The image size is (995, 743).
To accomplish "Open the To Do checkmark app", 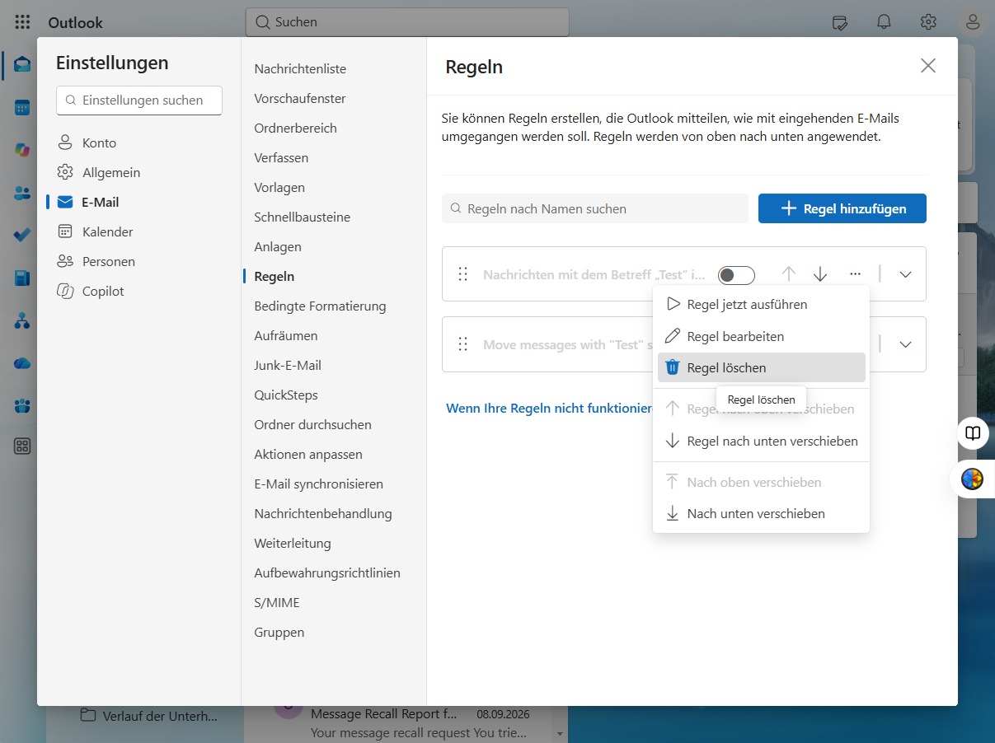I will point(22,236).
